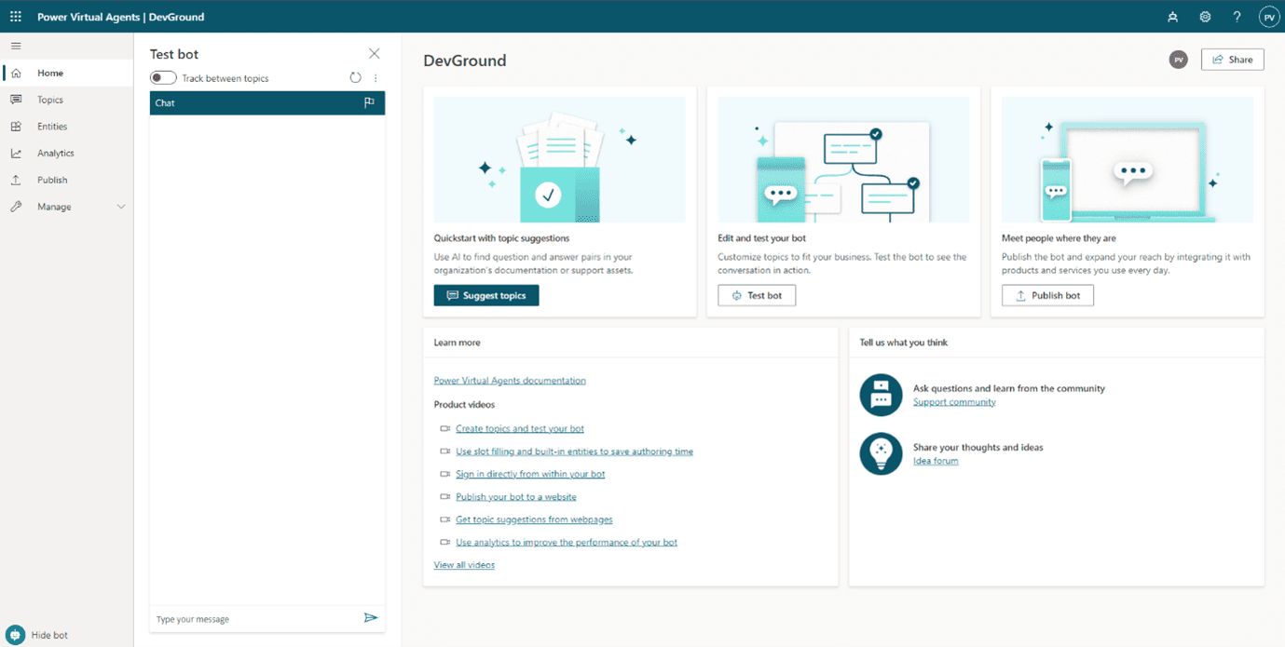Open the app launcher waffle icon

click(x=16, y=17)
